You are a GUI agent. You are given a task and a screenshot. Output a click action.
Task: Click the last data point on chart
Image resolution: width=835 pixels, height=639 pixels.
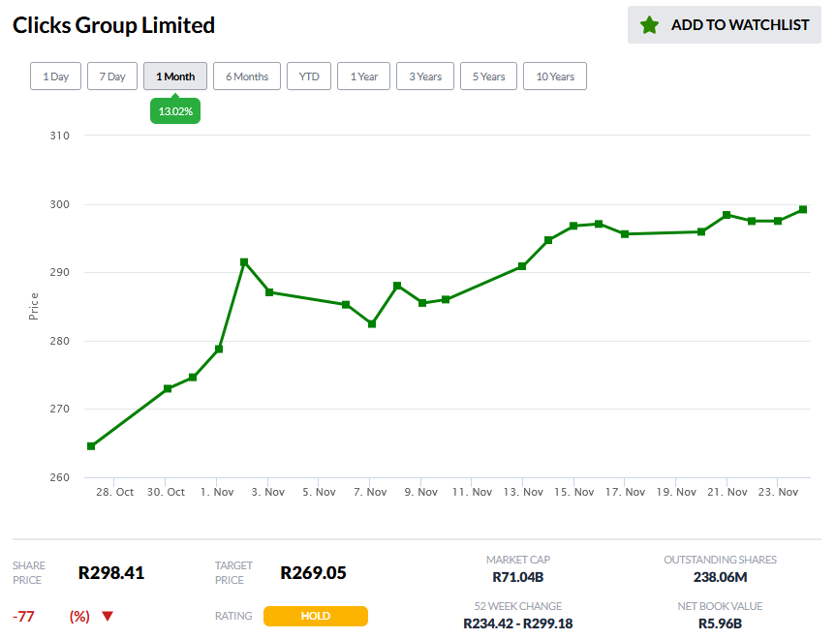point(803,209)
